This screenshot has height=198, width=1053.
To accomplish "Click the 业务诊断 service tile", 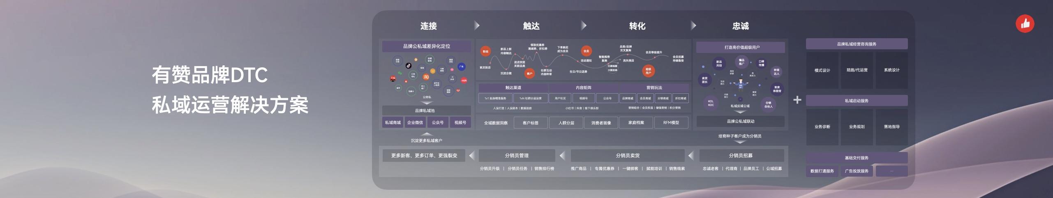I will 822,127.
